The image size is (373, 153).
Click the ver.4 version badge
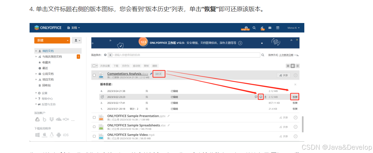159,74
